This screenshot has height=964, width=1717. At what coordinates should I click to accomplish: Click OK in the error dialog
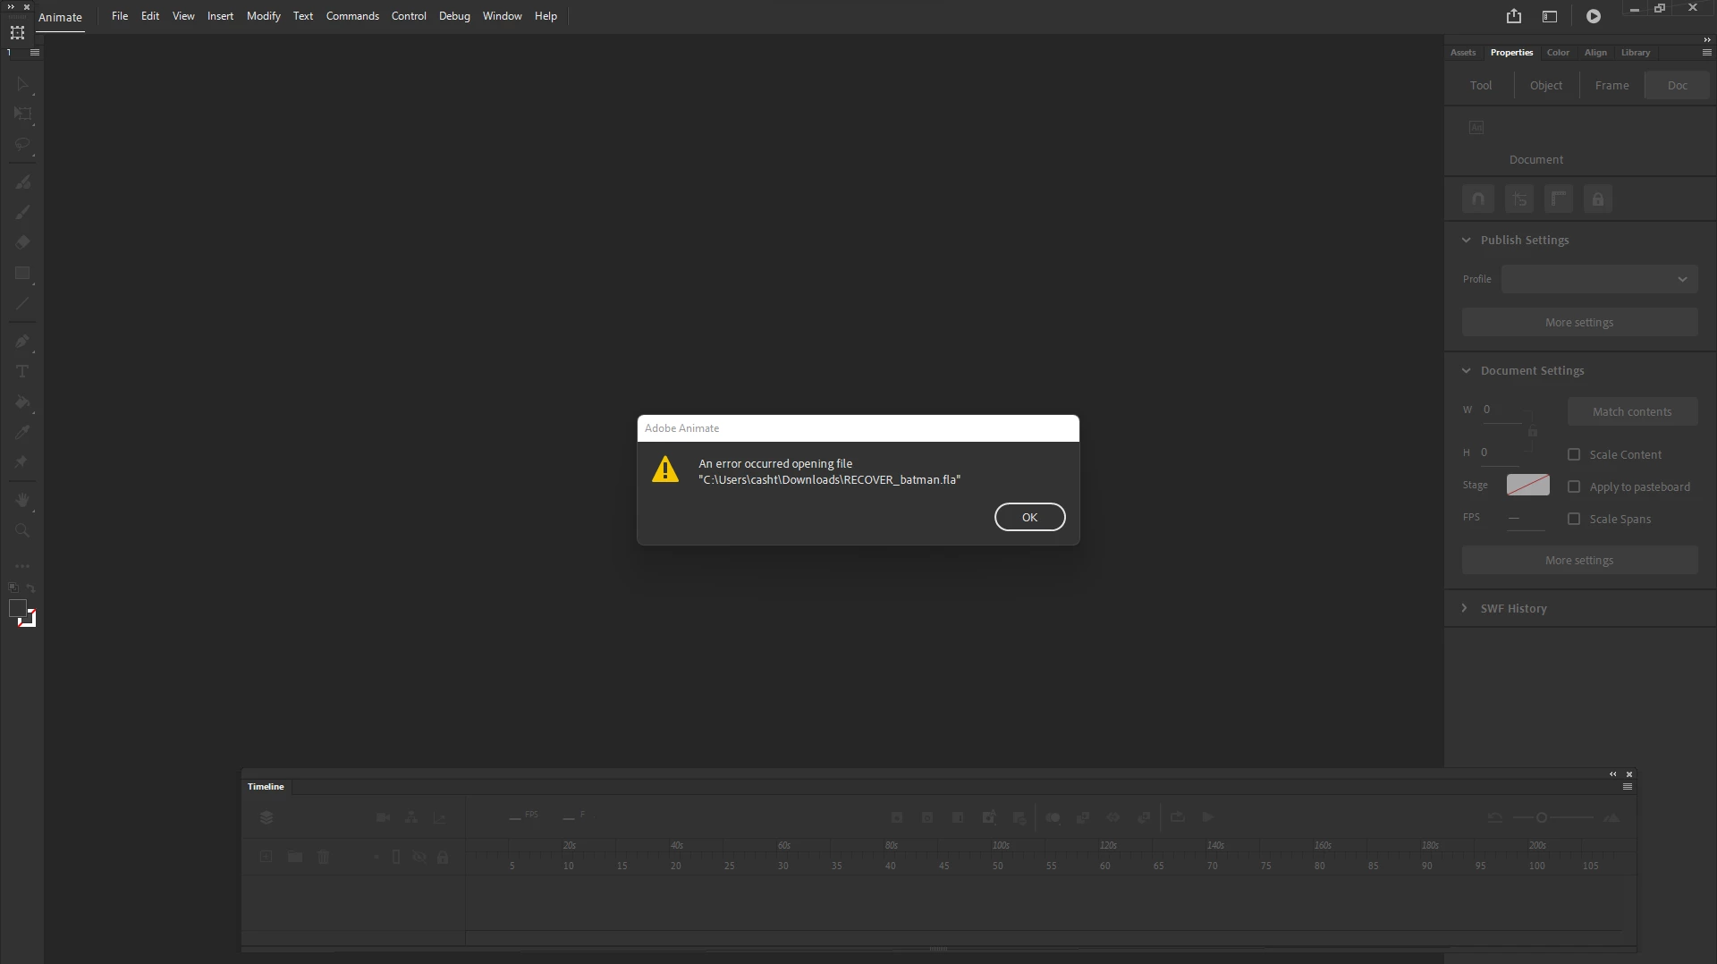coord(1029,517)
